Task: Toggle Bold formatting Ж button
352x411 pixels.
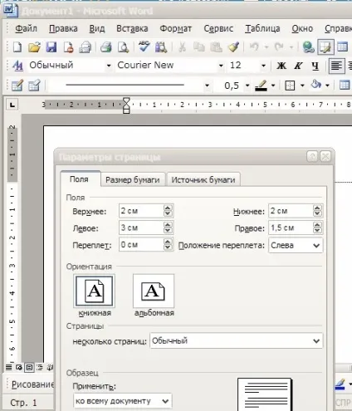Action: (281, 66)
